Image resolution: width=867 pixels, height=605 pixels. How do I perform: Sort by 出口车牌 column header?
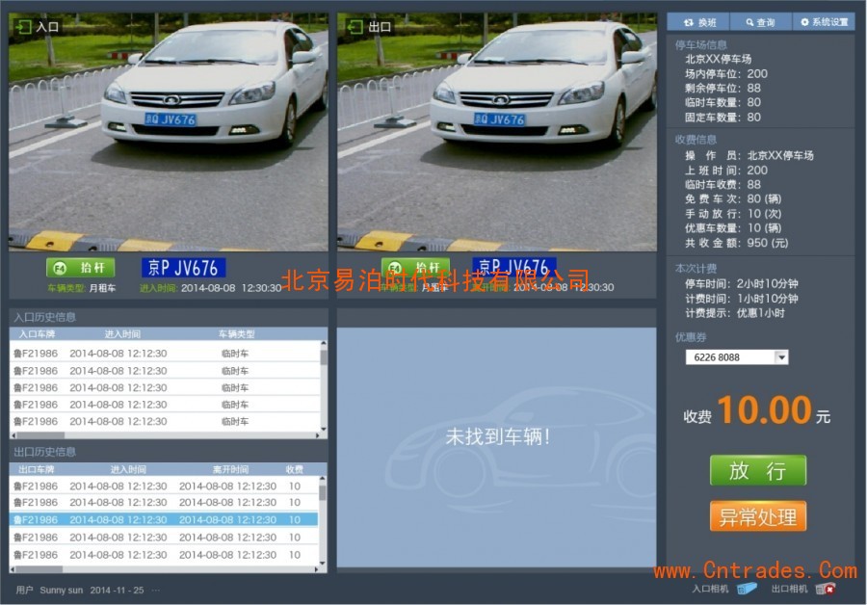[x=37, y=469]
